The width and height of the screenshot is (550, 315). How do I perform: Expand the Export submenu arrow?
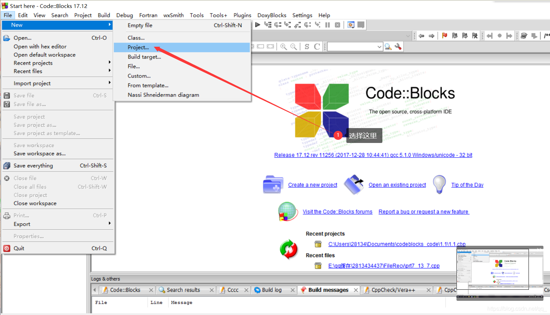coord(109,223)
